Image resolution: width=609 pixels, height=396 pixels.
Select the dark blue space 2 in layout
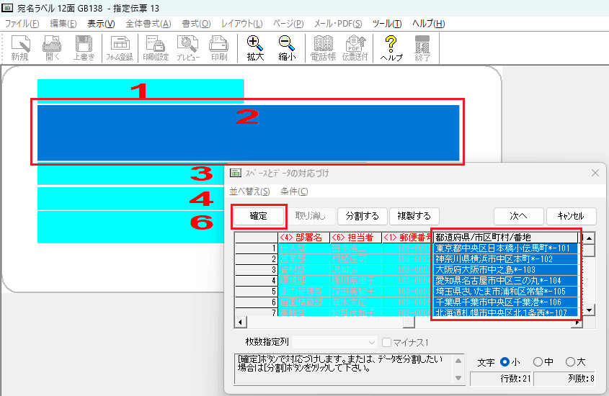248,132
